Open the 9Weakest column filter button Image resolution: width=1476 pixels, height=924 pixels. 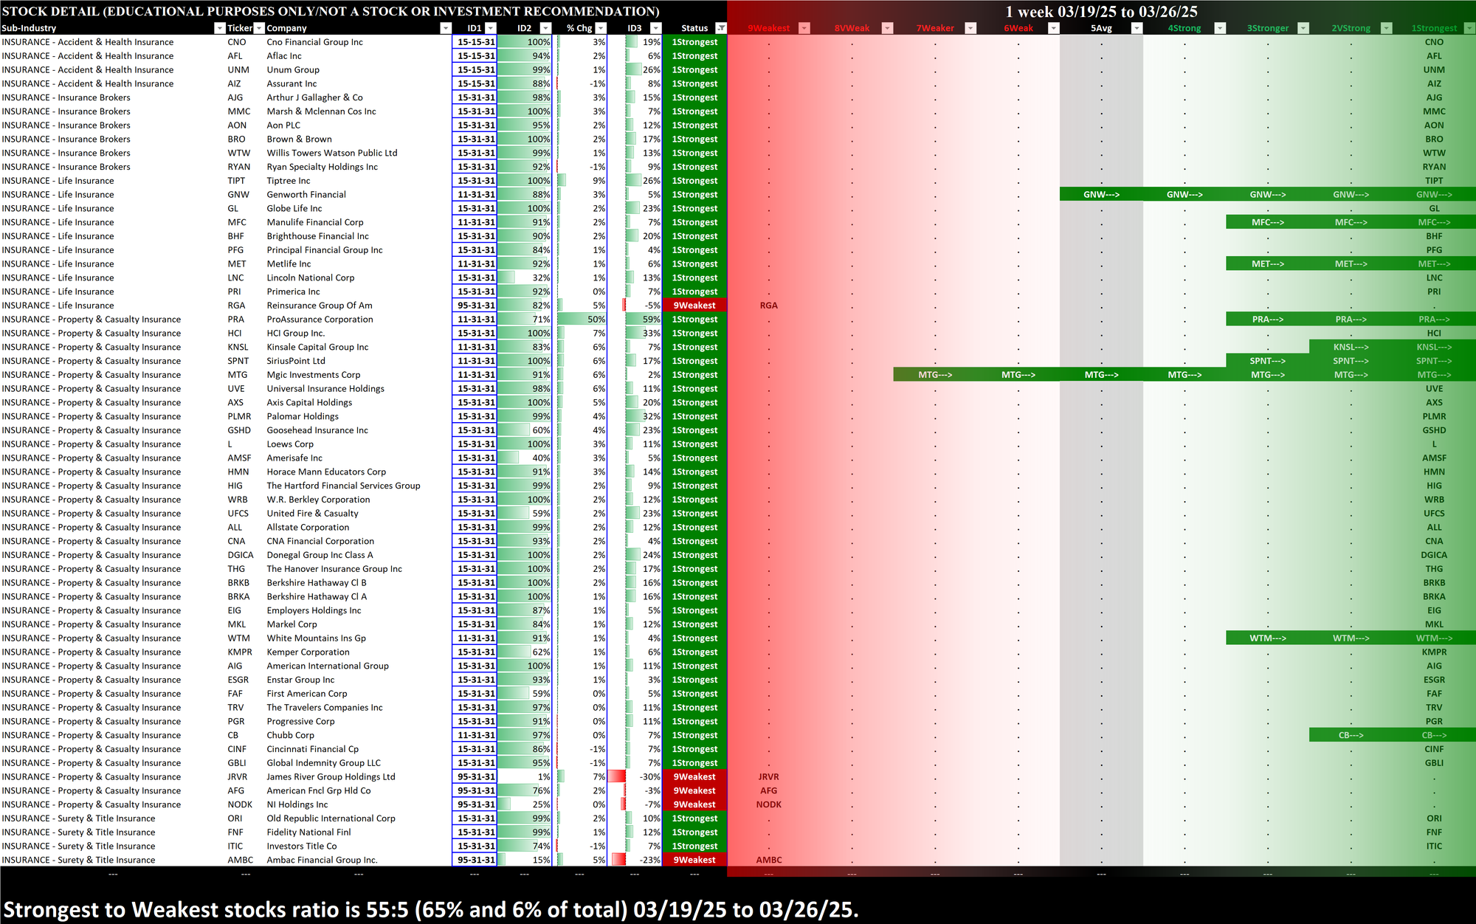804,28
